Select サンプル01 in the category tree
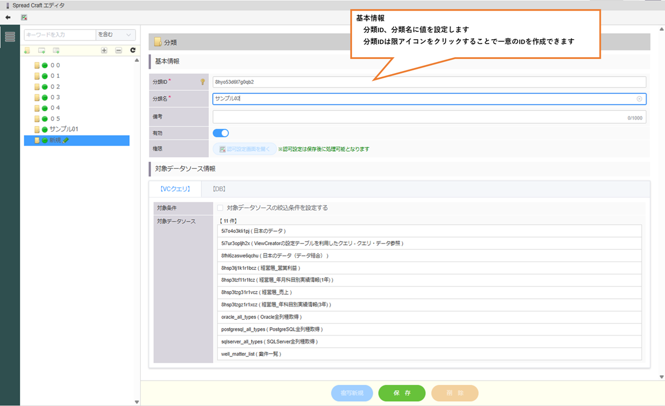Image resolution: width=665 pixels, height=406 pixels. 64,129
